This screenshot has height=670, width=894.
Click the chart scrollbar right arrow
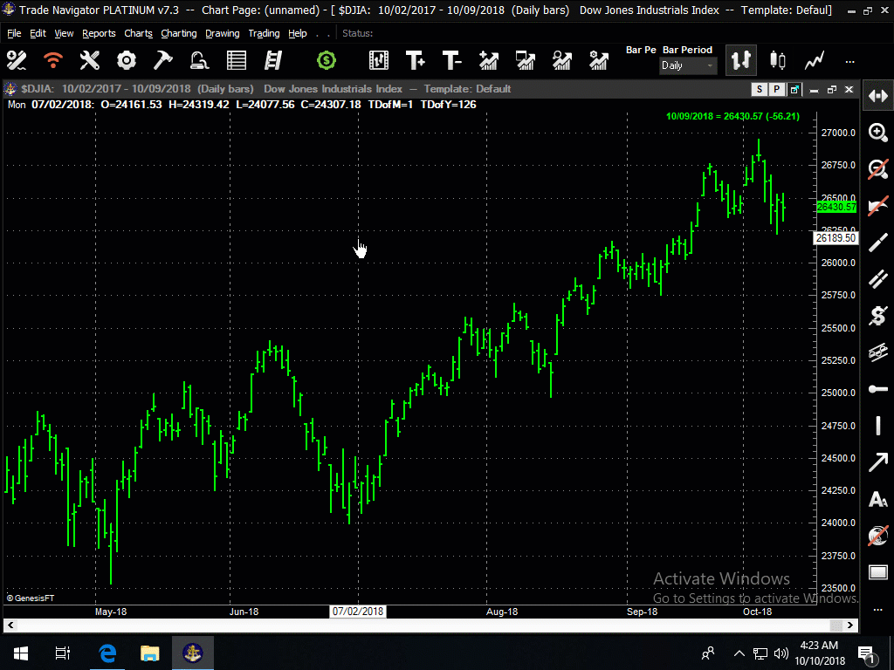click(x=850, y=626)
